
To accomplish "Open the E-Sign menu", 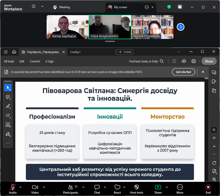I will pos(50,61).
